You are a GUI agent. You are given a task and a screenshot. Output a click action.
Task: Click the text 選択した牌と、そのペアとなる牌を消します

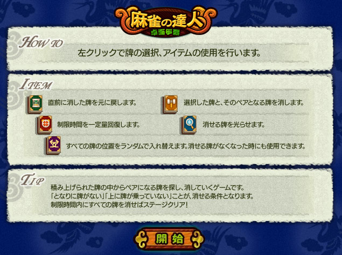243,102
